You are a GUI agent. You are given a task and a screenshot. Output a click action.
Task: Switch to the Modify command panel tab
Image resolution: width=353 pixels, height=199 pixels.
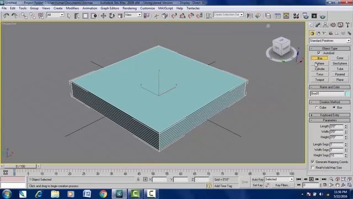tap(318, 25)
